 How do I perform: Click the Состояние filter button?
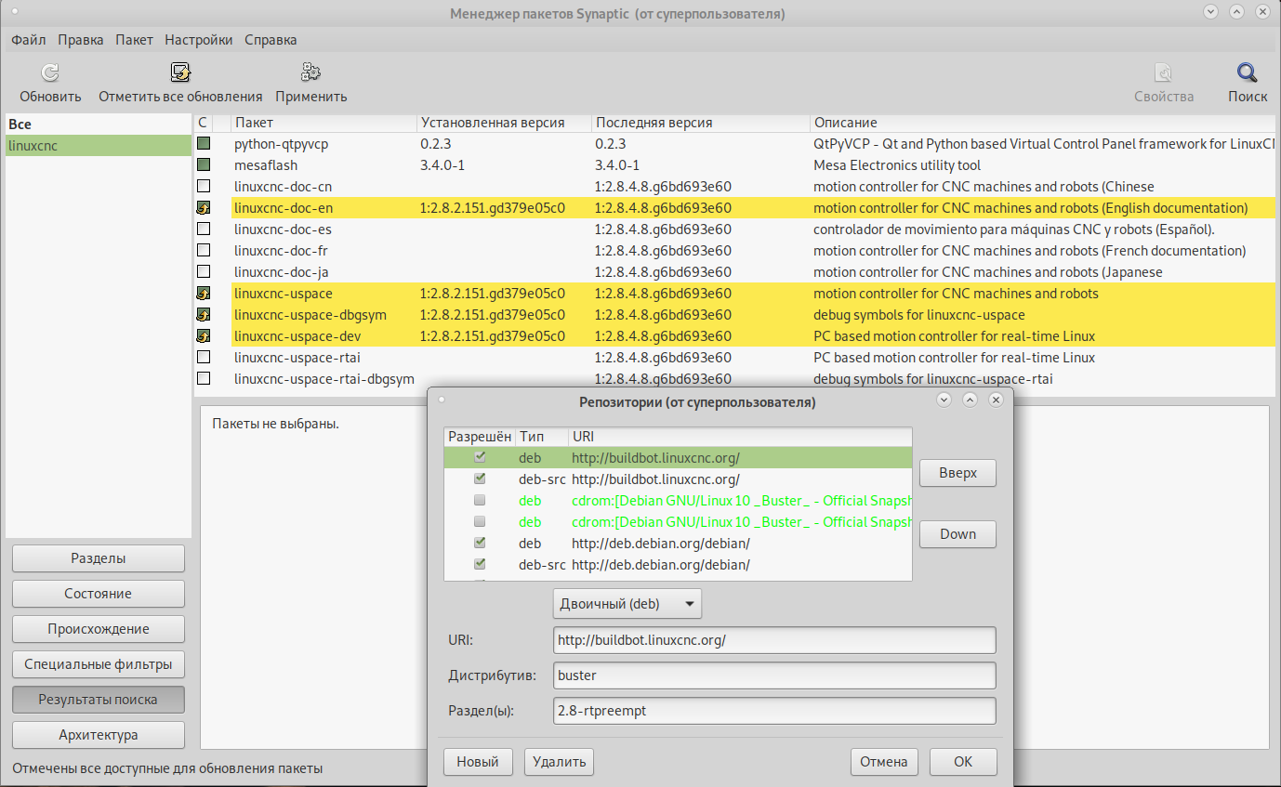(99, 594)
